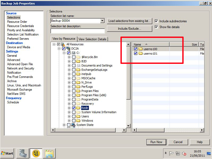Open Advanced Open File settings
This screenshot has height=159, width=212.
(x=20, y=64)
